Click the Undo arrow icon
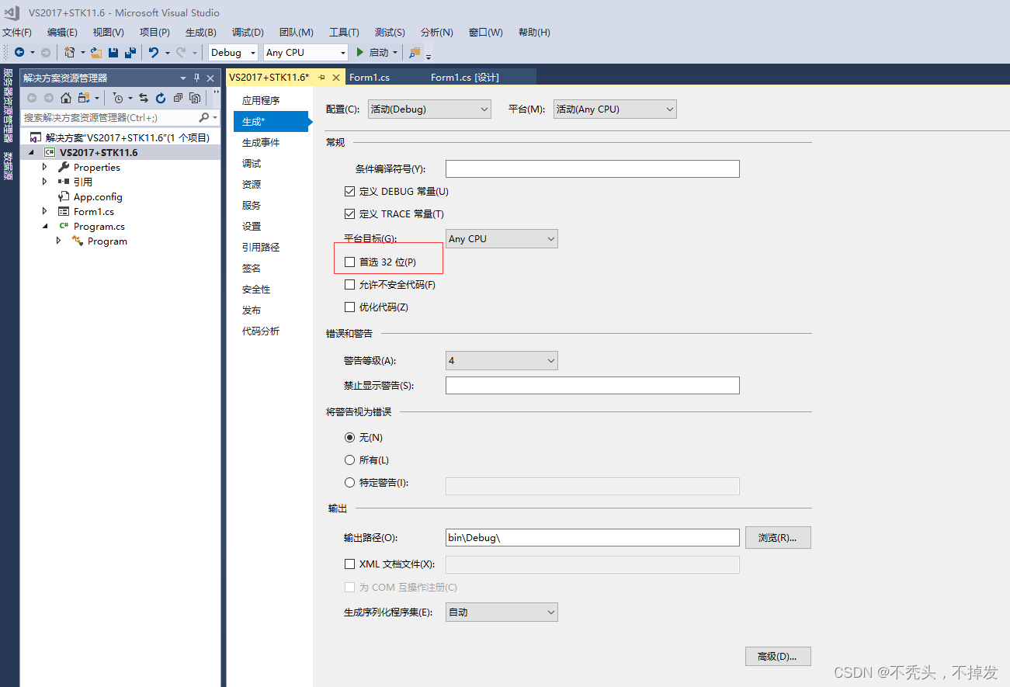The height and width of the screenshot is (687, 1010). point(154,53)
